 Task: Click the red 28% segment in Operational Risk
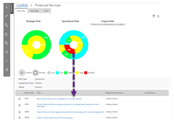69,50
